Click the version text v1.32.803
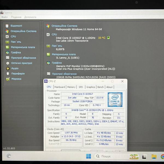164x164 pixels. pyautogui.click(x=9, y=148)
